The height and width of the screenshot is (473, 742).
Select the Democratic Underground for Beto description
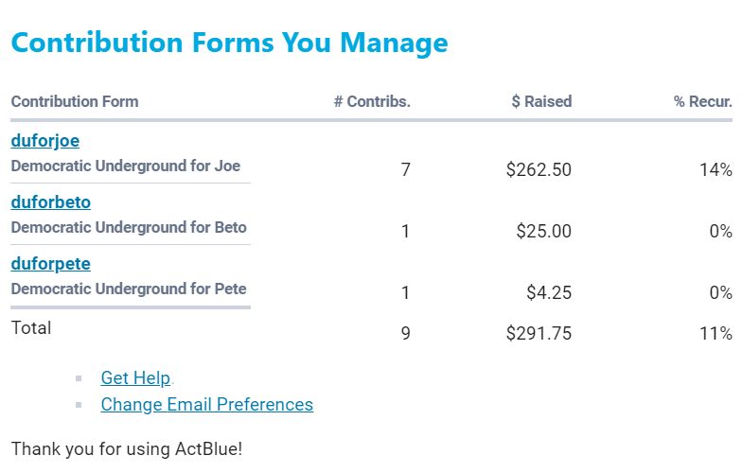click(129, 227)
